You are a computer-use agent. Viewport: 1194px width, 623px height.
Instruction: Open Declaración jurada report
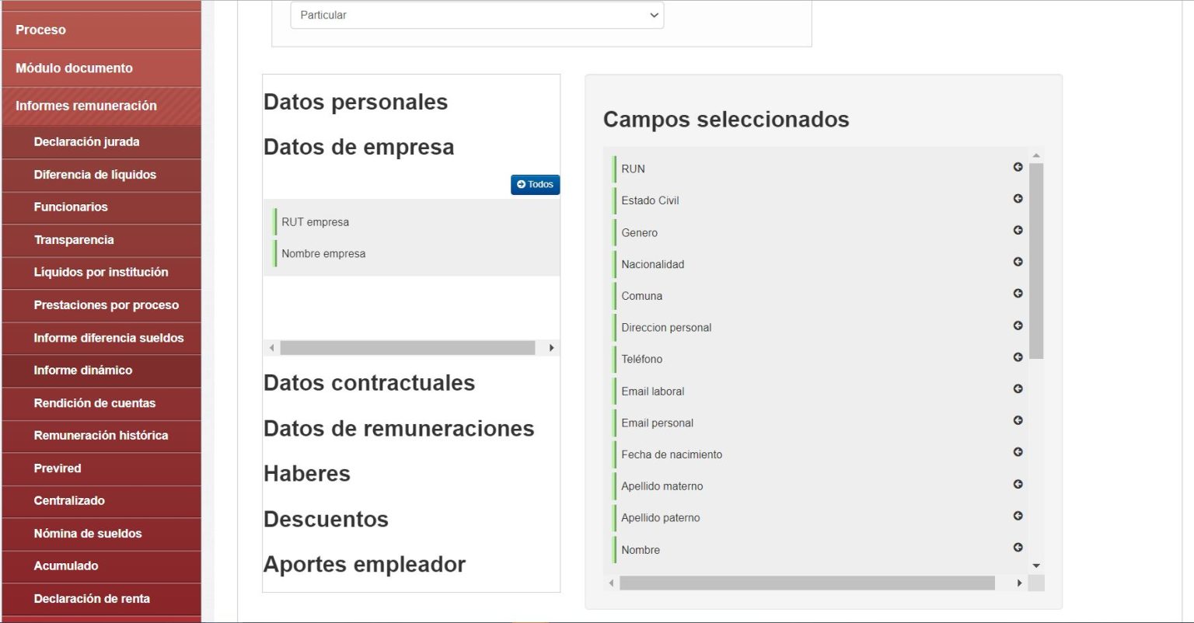(x=101, y=142)
